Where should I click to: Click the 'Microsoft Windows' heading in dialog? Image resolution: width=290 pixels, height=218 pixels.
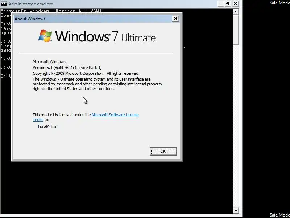point(49,62)
